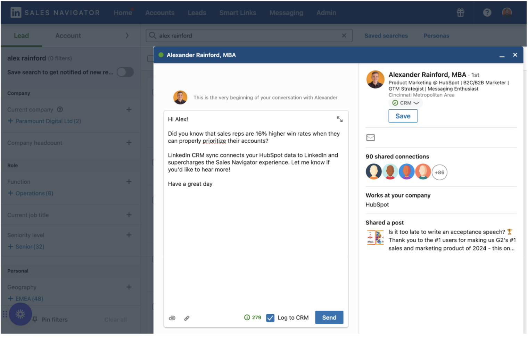528x338 pixels.
Task: Include EMEA (48) geography filter
Action: [x=26, y=299]
